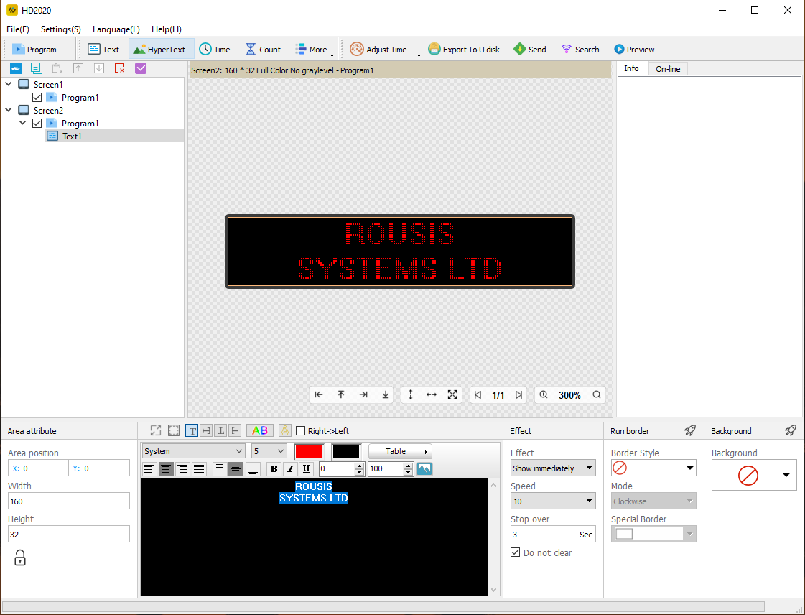Set text alignment to left
Image resolution: width=805 pixels, height=615 pixels.
click(149, 468)
